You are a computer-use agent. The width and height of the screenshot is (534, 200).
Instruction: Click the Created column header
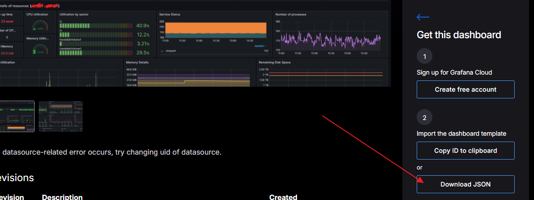pos(283,197)
